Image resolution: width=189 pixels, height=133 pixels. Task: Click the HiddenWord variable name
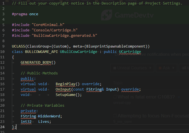[49, 116]
